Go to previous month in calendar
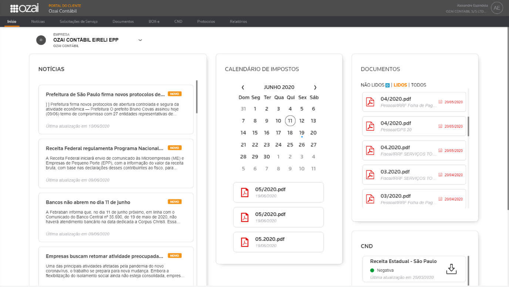The height and width of the screenshot is (287, 509). tap(243, 88)
